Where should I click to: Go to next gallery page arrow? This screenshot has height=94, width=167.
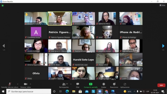[163, 46]
